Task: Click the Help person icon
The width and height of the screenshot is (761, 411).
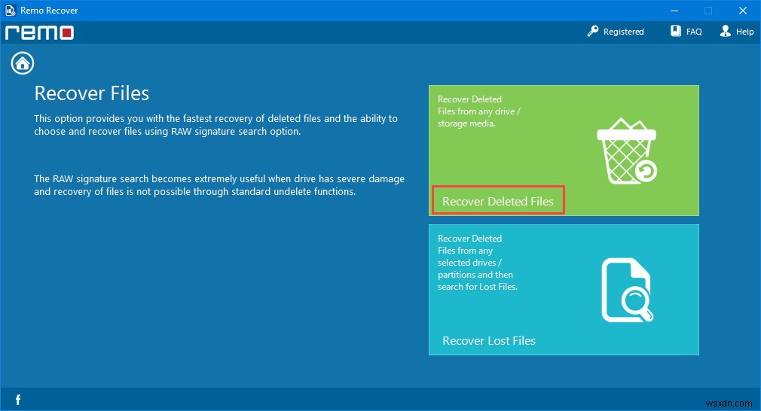Action: click(725, 31)
